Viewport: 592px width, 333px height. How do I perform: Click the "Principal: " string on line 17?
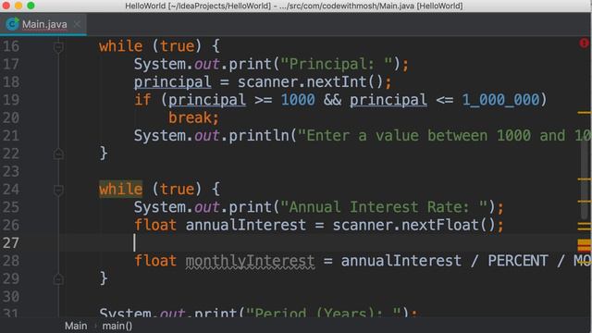pyautogui.click(x=336, y=64)
